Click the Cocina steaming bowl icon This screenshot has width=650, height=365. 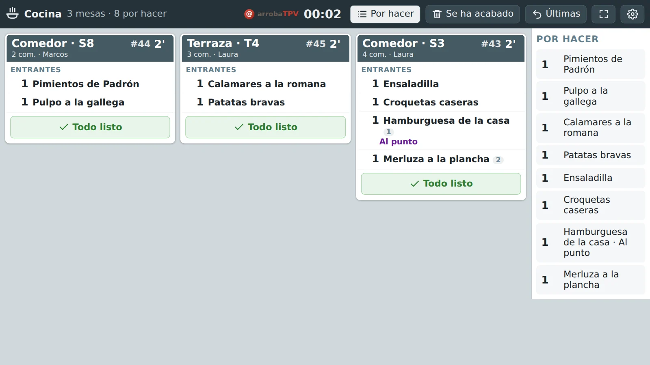[x=13, y=13]
